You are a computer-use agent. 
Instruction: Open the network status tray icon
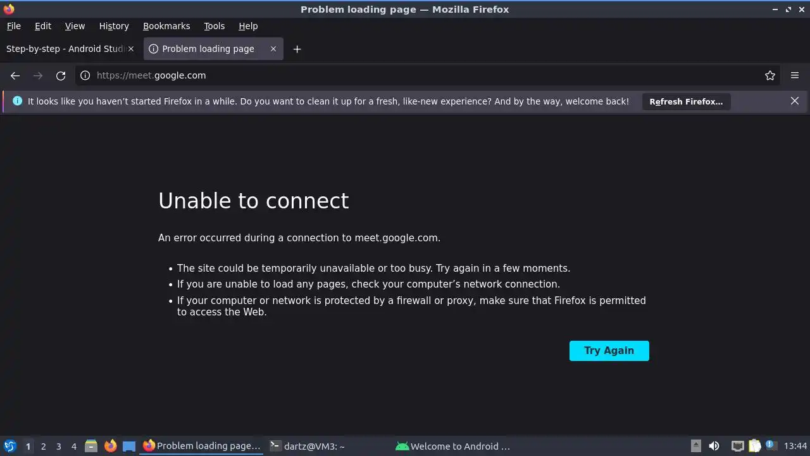(x=738, y=446)
